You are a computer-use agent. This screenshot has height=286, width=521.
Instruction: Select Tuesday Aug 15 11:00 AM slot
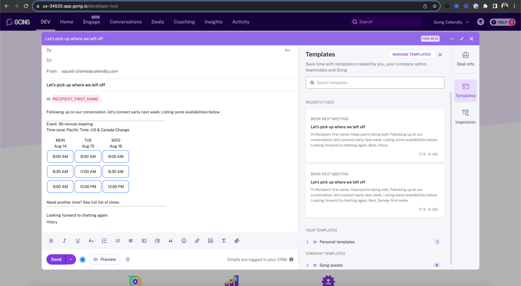click(88, 171)
